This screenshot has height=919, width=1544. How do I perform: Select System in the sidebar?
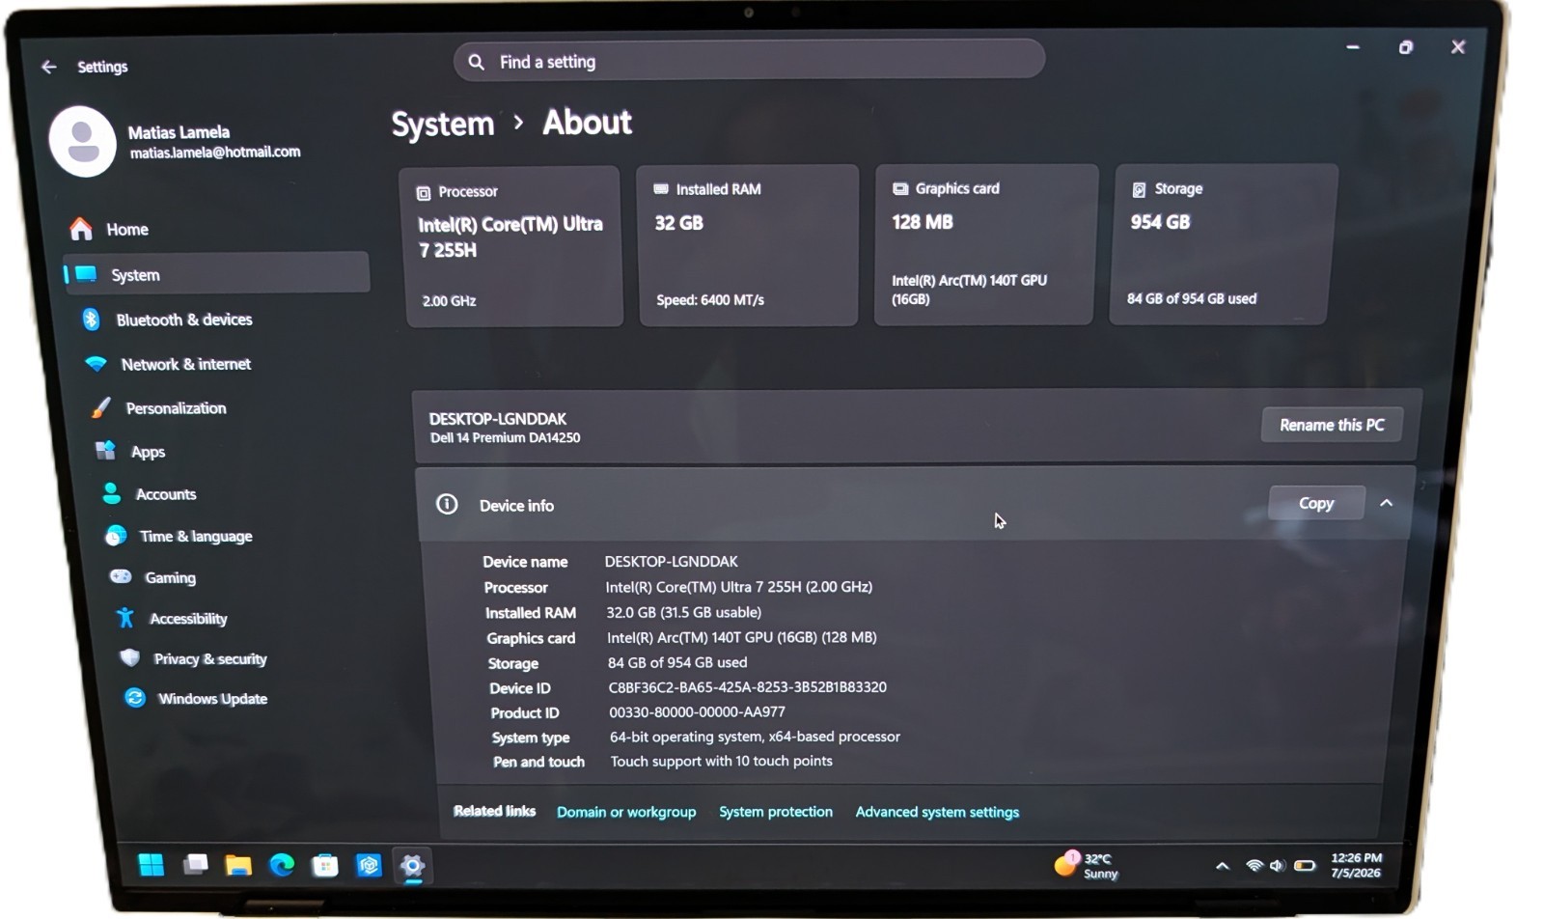click(216, 274)
